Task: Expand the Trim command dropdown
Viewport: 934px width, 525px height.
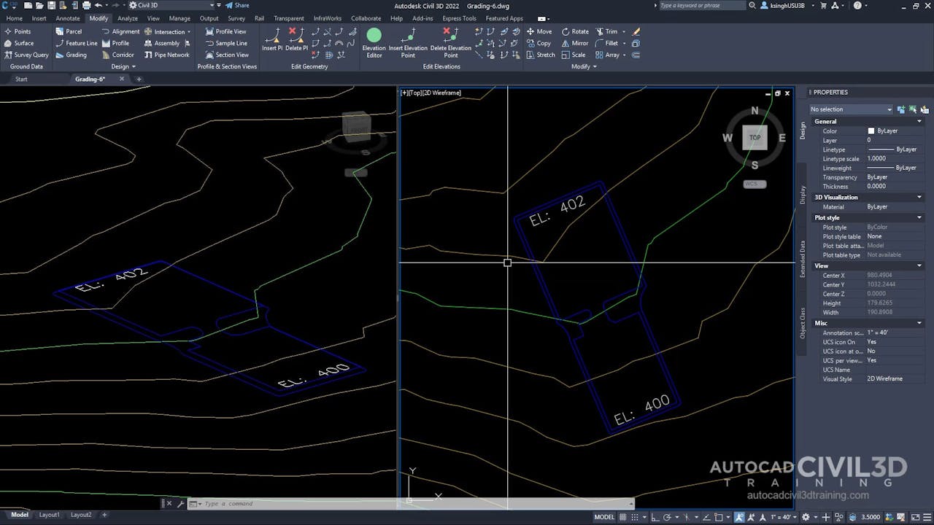Action: click(x=625, y=31)
